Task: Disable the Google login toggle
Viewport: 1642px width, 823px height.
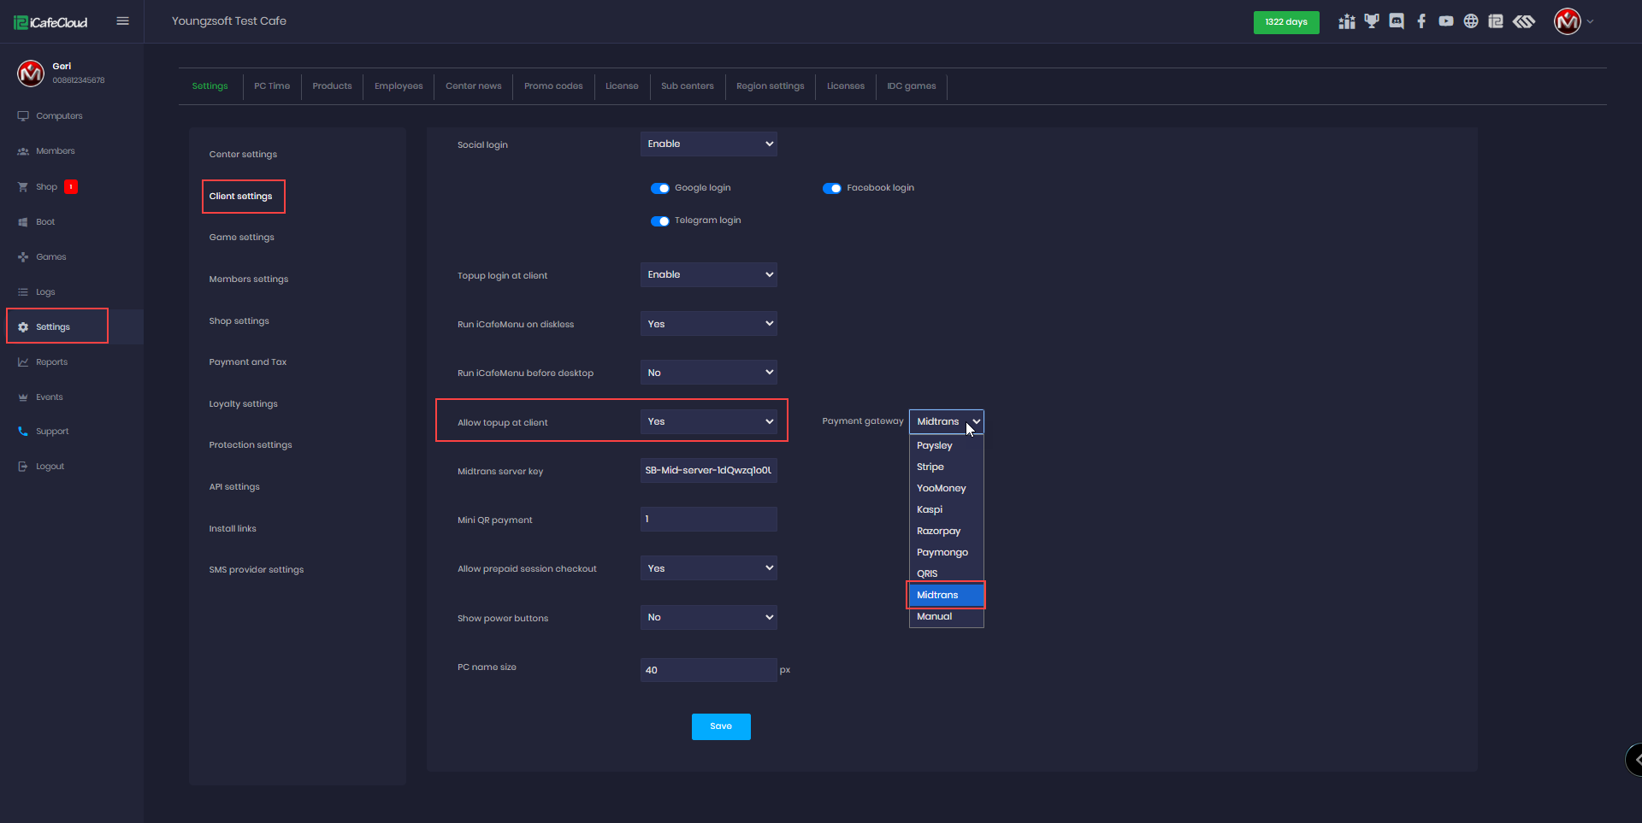Action: 659,188
